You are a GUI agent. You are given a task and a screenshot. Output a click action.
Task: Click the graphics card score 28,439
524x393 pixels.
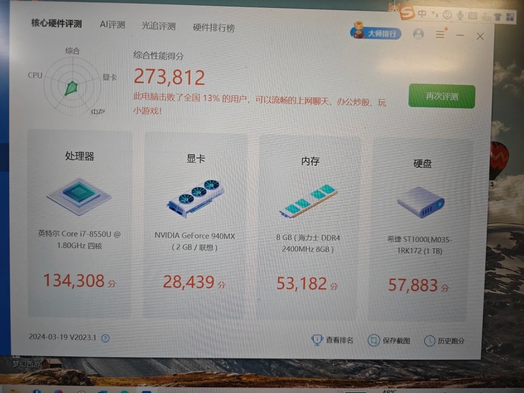pyautogui.click(x=194, y=282)
